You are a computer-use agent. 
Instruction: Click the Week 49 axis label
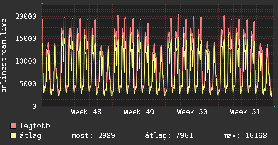click(x=139, y=112)
